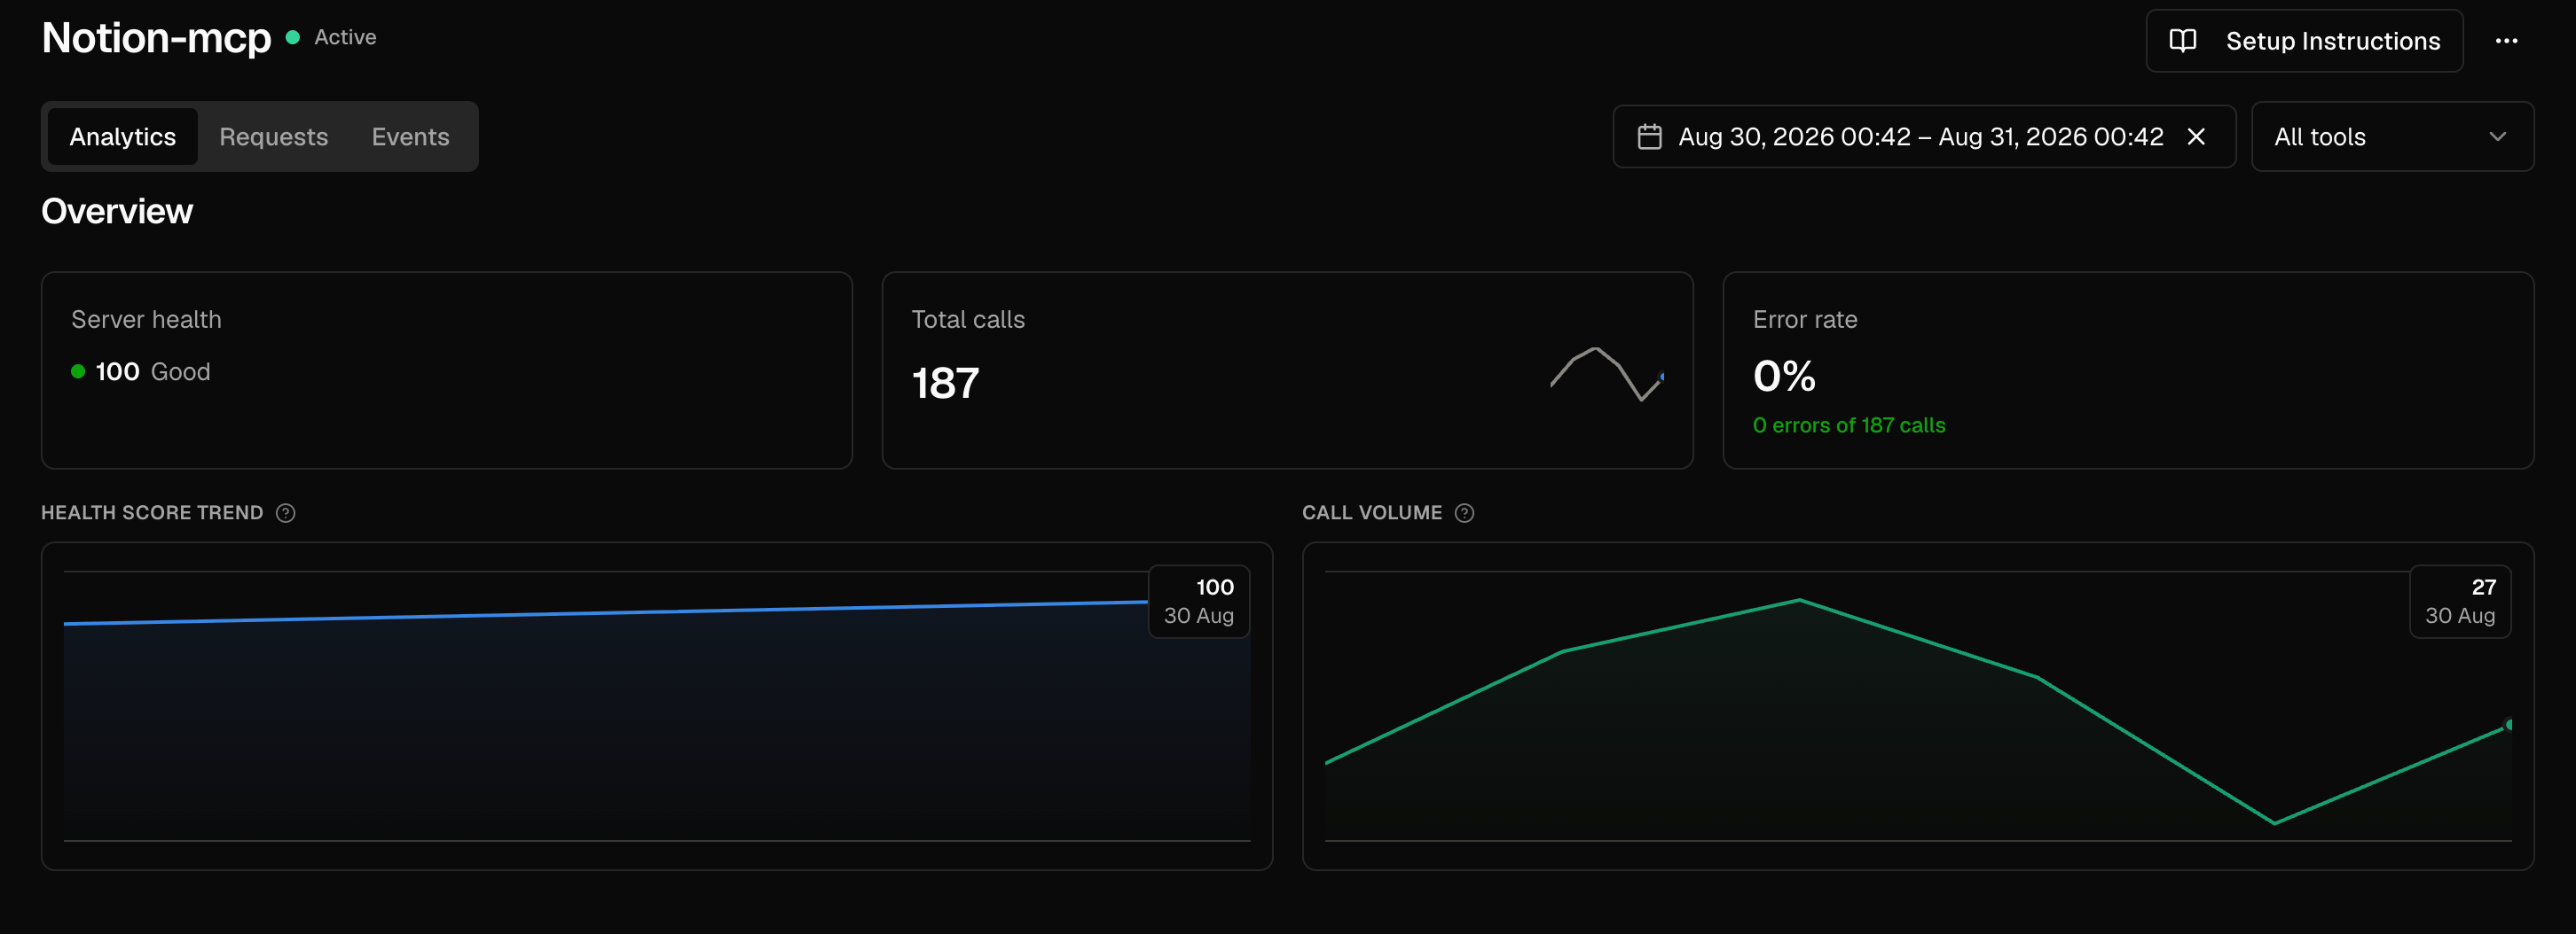Click the call volume end data point
2576x934 pixels.
click(x=2507, y=725)
